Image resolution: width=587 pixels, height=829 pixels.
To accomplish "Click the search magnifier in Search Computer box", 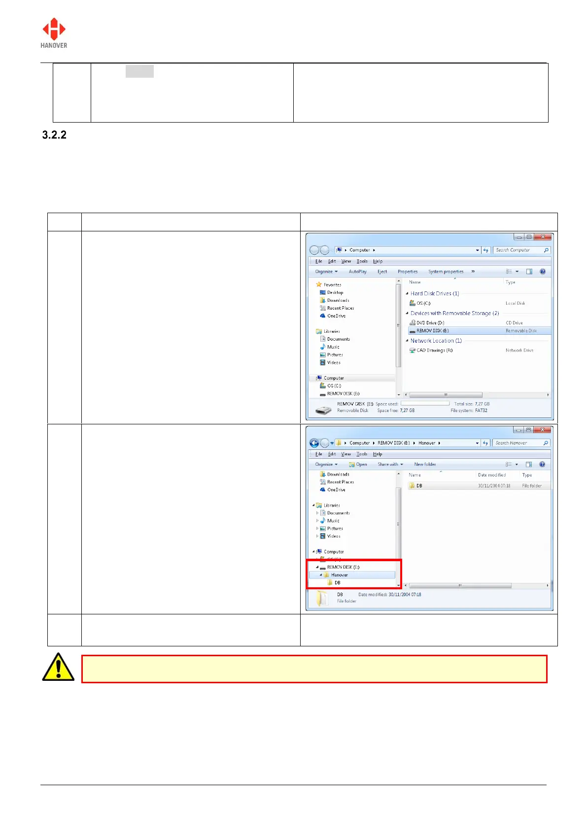I will point(546,250).
